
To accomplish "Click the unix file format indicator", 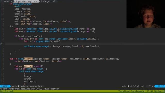I will [x=124, y=86].
